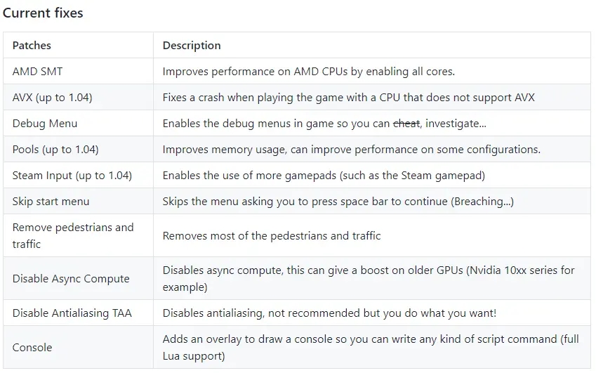Click the "Pools (up to 1.04)" cell
This screenshot has width=596, height=373.
(55, 149)
